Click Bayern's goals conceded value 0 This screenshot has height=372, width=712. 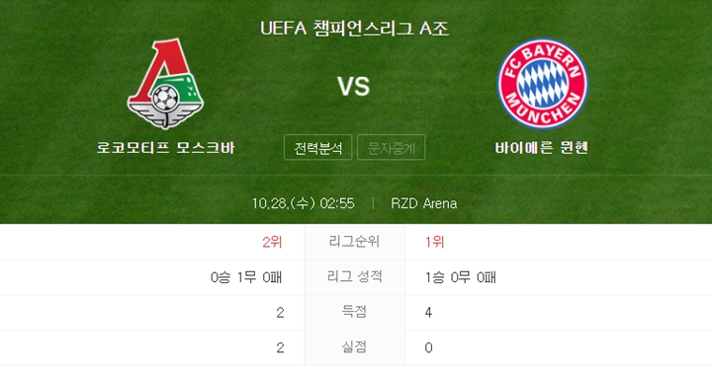428,347
